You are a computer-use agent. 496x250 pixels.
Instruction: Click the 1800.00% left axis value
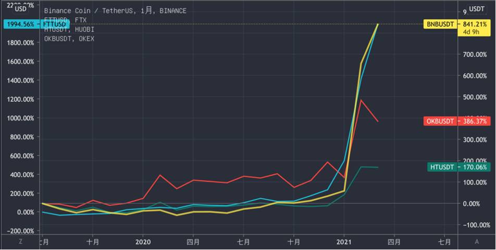click(x=20, y=43)
